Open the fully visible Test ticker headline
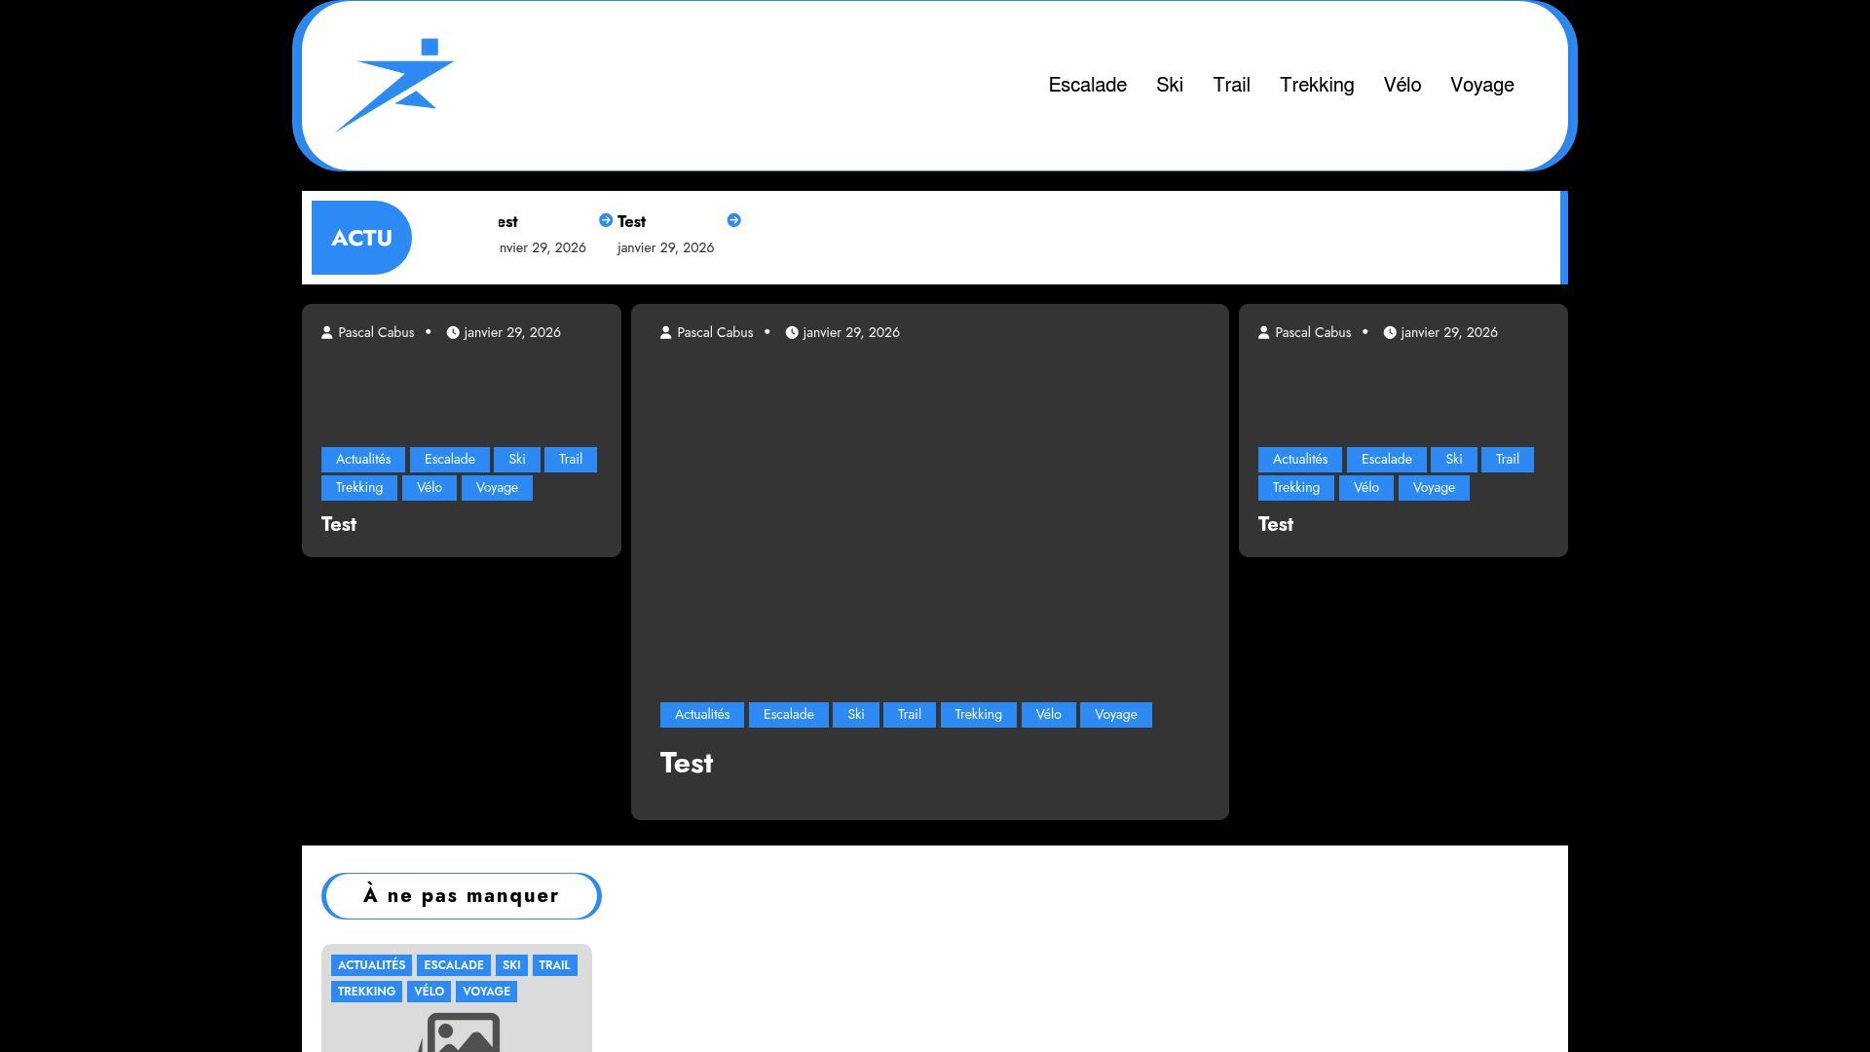The image size is (1870, 1052). pyautogui.click(x=631, y=222)
